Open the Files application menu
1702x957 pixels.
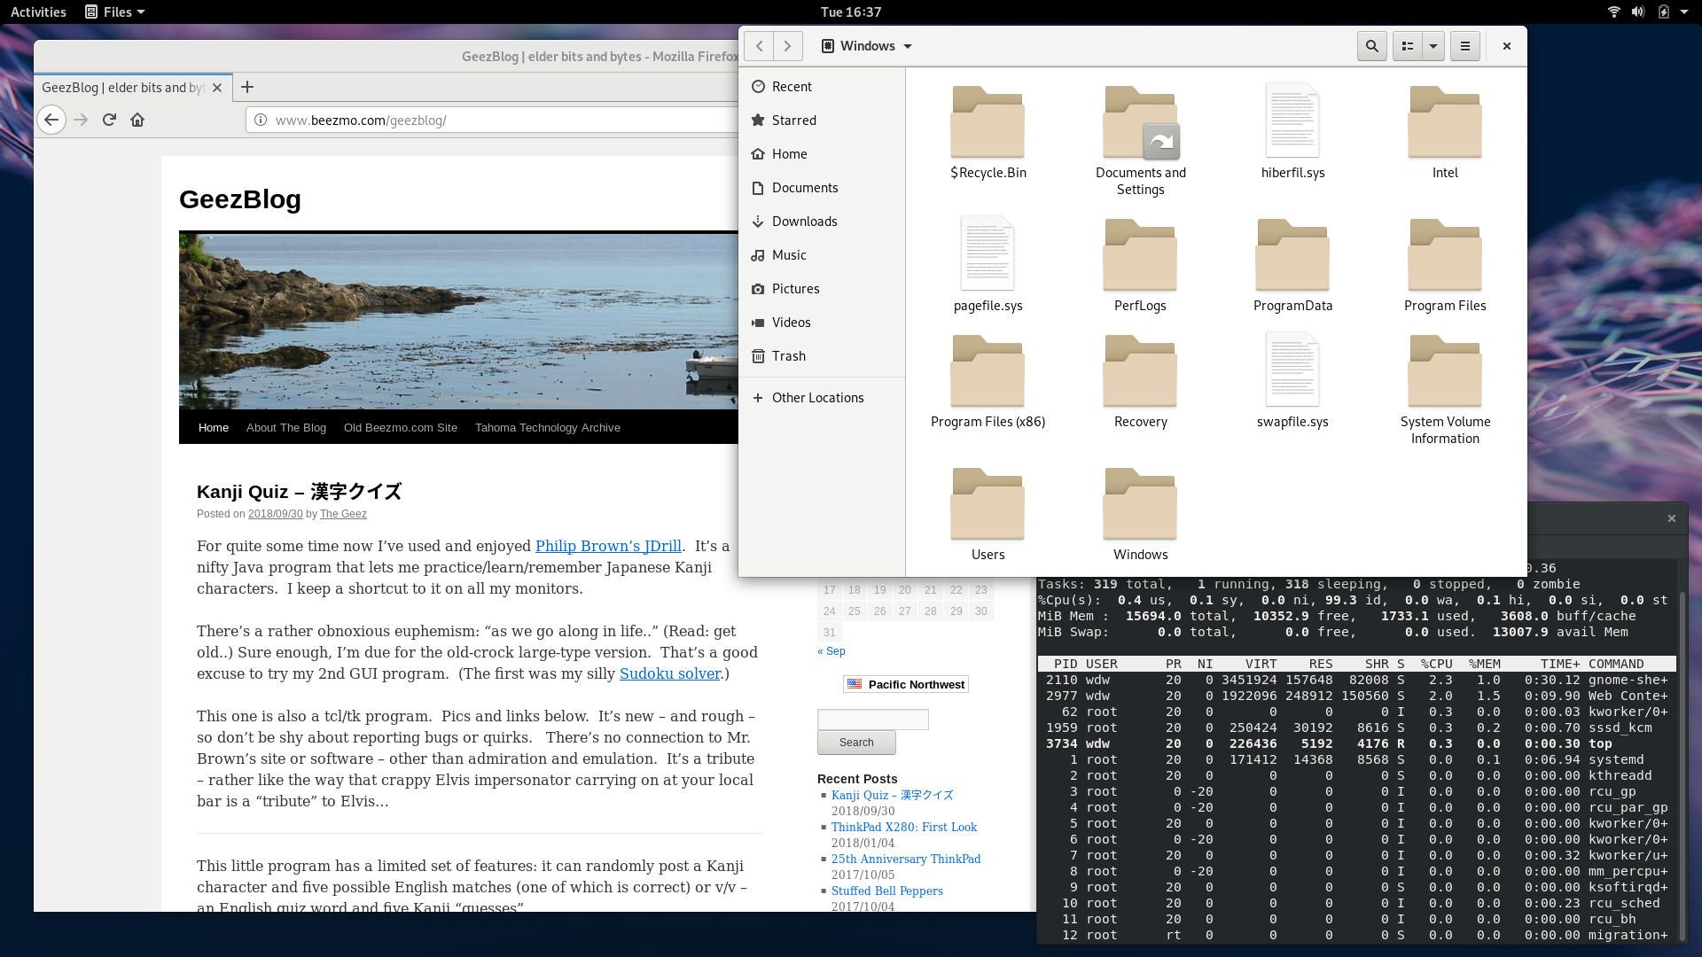click(x=115, y=12)
